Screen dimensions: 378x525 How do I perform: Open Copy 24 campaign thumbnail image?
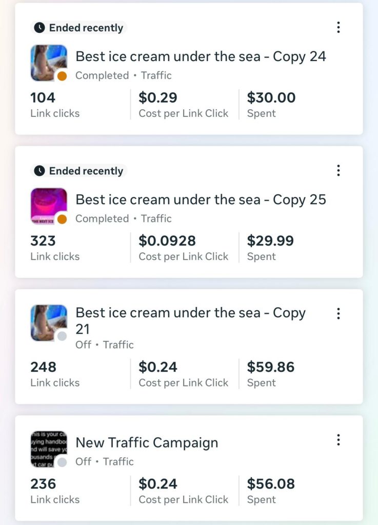tap(47, 60)
